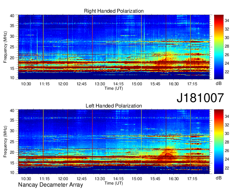
Task: Click the 12:45 time tick under Left Handed plot
Action: point(82,179)
